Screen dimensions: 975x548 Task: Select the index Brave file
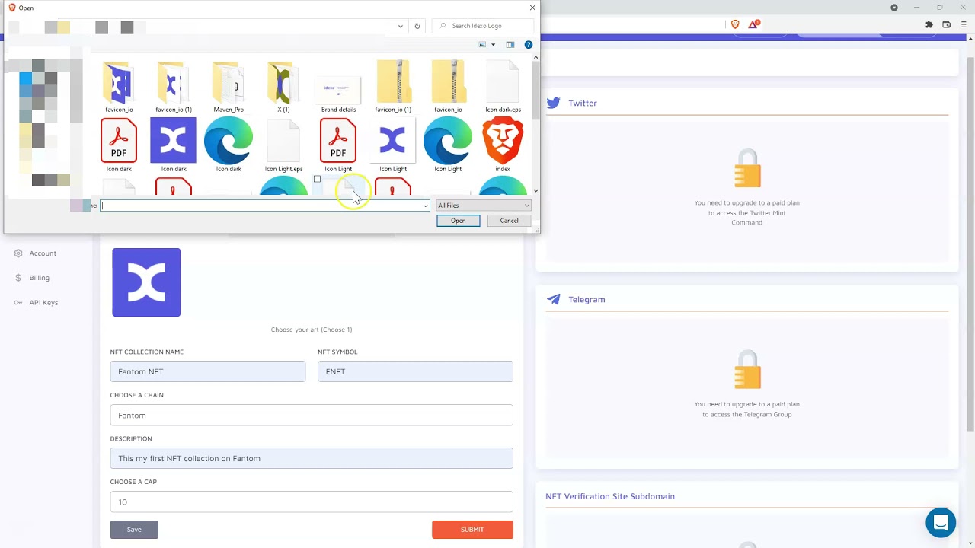coord(503,146)
